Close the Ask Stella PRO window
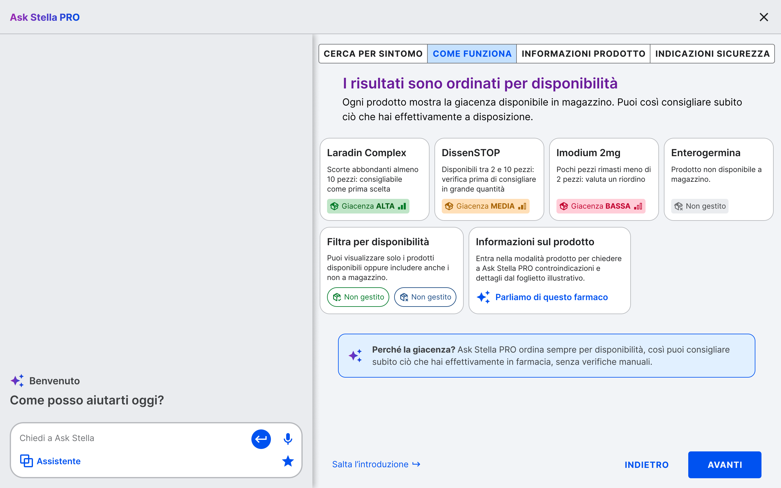 pyautogui.click(x=764, y=17)
